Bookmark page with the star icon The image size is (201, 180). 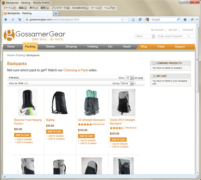[122, 19]
